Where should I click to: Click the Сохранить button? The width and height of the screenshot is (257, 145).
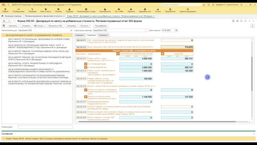click(x=26, y=26)
